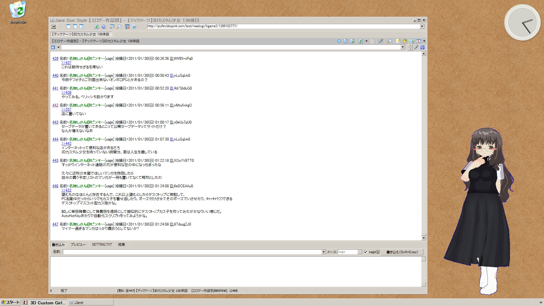The width and height of the screenshot is (544, 306).
Task: Click the 3D Custom Girl taskbar button
Action: click(45, 303)
